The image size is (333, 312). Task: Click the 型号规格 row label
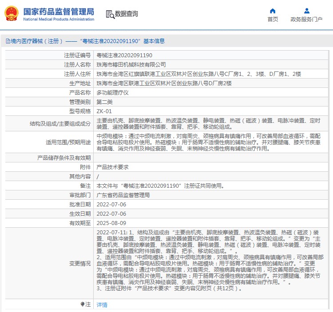(80, 111)
